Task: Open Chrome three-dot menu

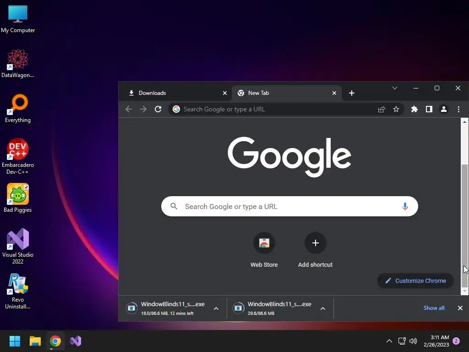Action: tap(458, 109)
